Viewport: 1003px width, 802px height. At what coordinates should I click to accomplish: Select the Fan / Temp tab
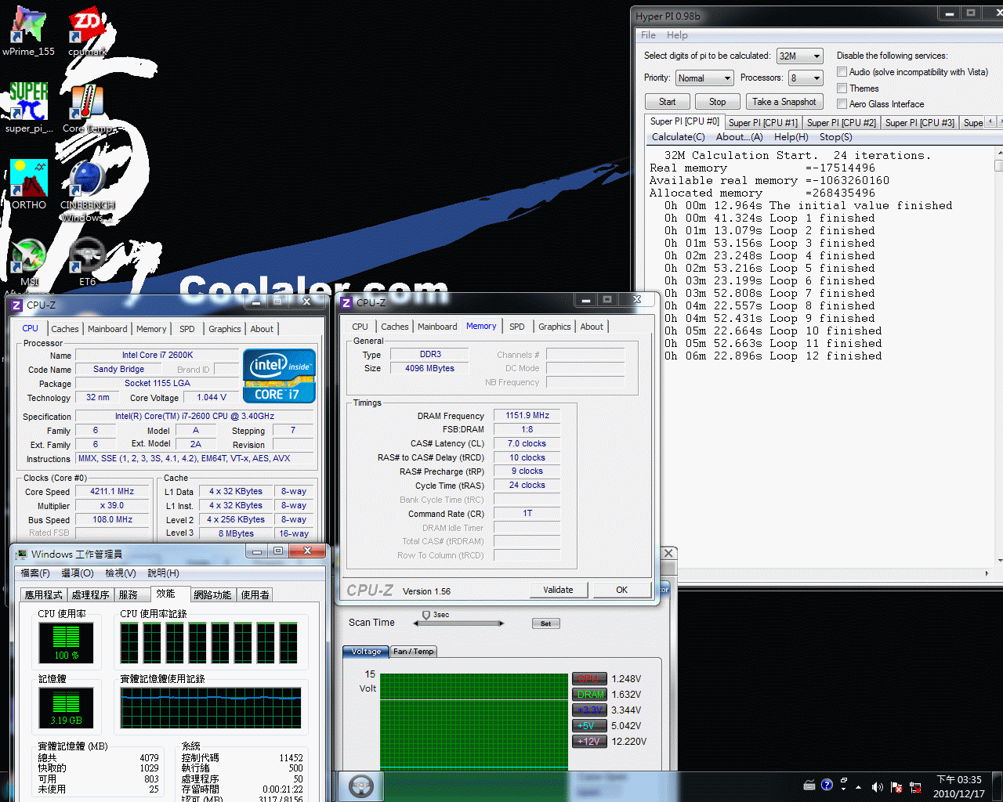(x=413, y=652)
